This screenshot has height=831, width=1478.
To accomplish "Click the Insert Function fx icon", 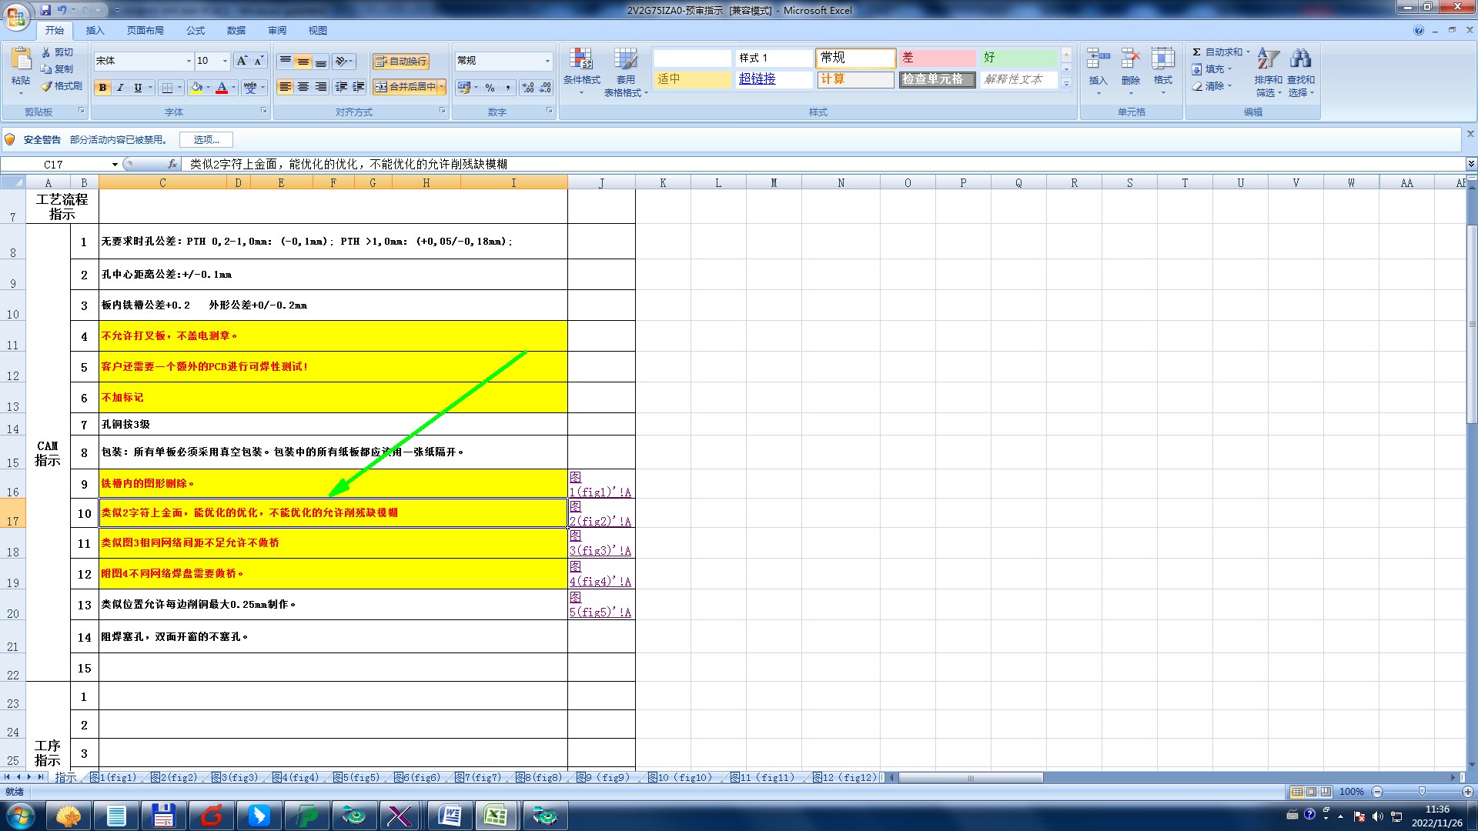I will tap(172, 164).
